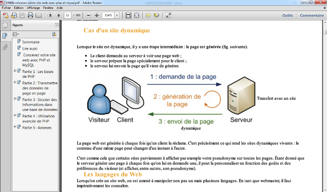Open the Fenêtre menu
This screenshot has height=192, width=327.
pos(48,8)
